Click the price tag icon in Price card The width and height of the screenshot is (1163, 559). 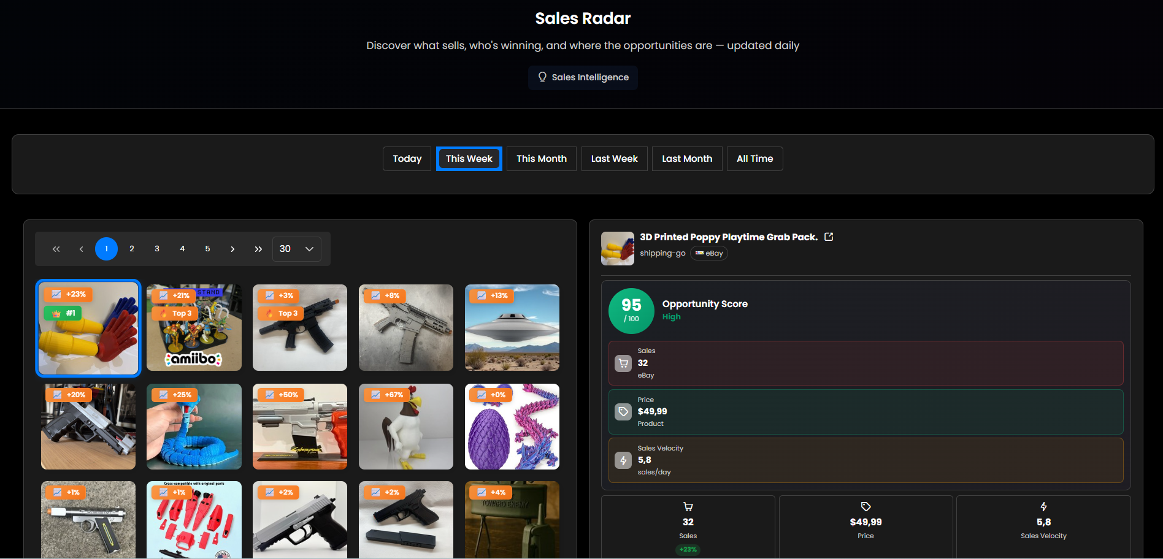(x=623, y=412)
